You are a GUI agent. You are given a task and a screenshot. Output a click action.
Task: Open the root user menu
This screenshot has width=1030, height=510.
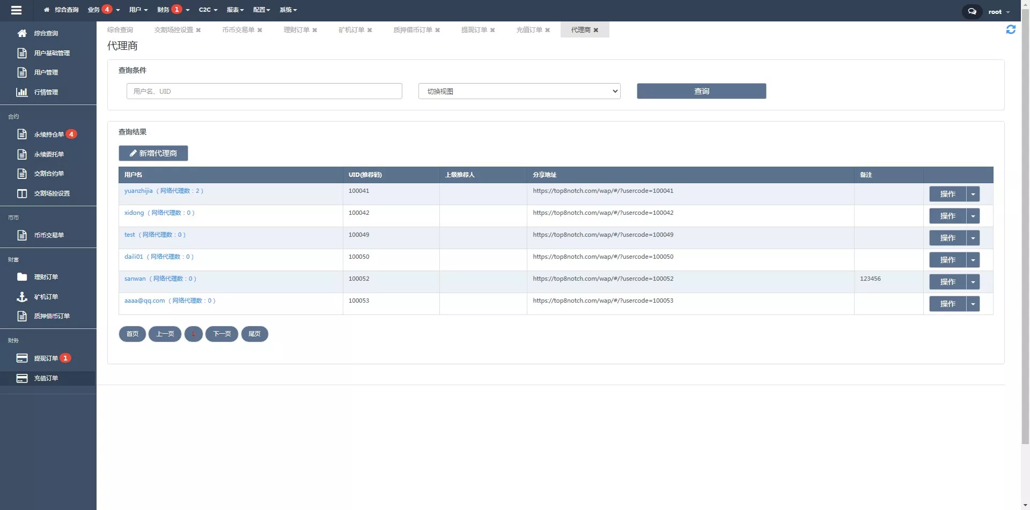pyautogui.click(x=998, y=12)
